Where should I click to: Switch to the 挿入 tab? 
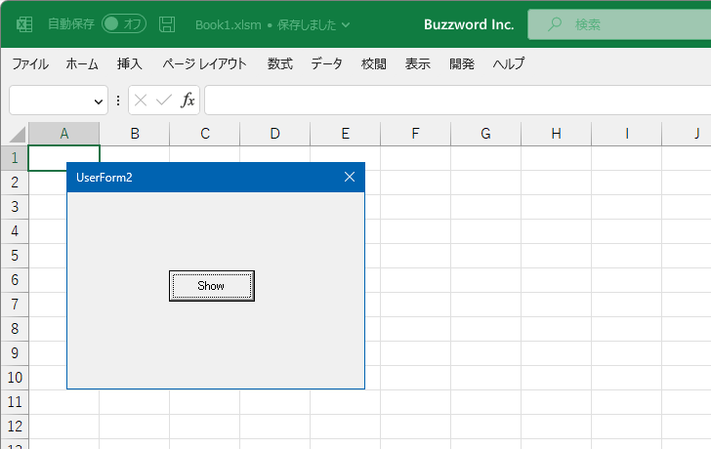click(129, 63)
